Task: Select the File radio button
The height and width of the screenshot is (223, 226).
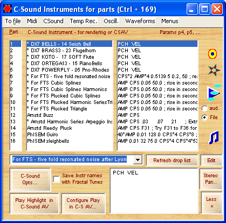Action: pos(204,117)
